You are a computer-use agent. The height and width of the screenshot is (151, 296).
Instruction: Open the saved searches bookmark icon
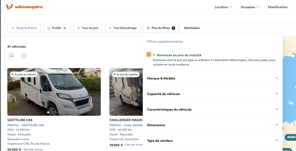coord(11,56)
